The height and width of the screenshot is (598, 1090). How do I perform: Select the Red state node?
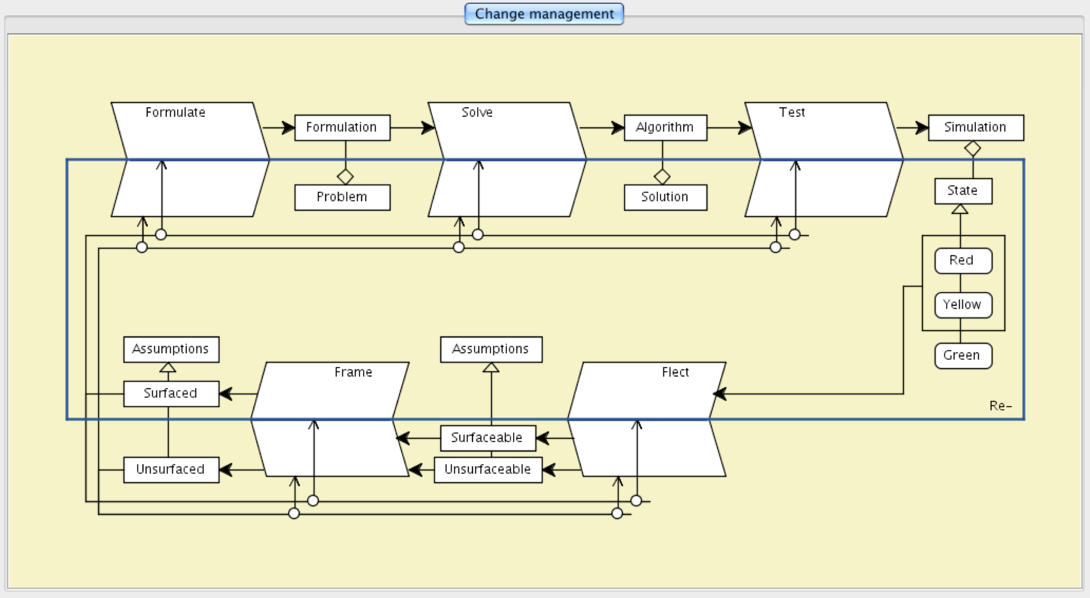(963, 260)
